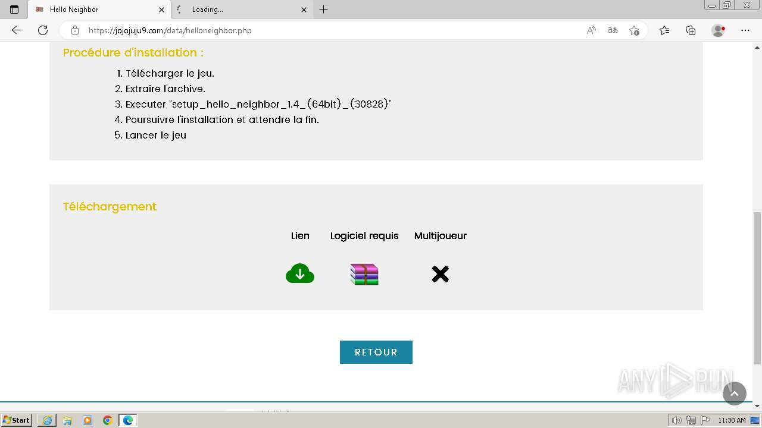Click the 'Téléchargement' heading
This screenshot has height=428, width=762.
point(110,207)
